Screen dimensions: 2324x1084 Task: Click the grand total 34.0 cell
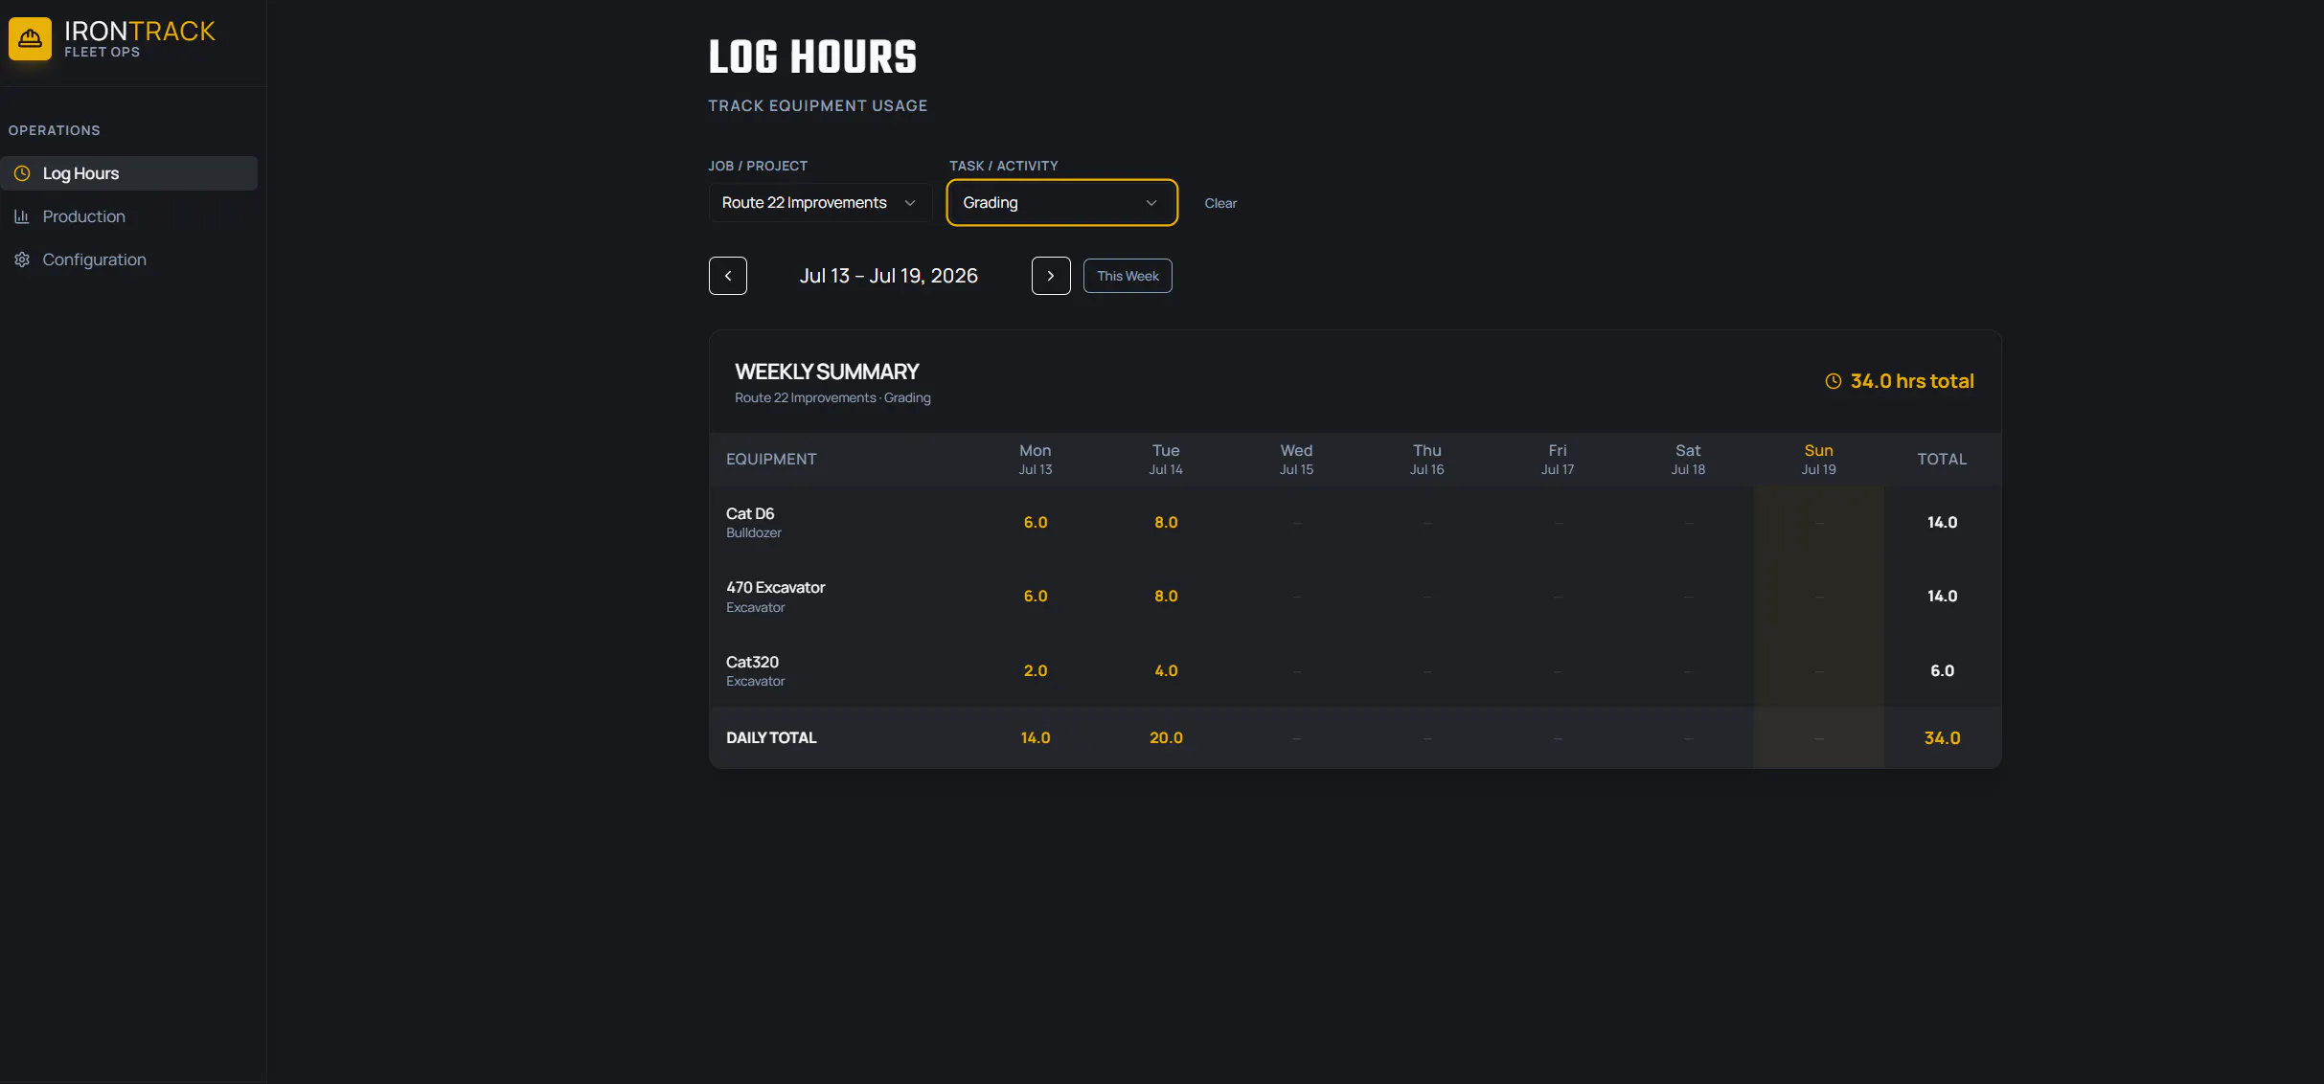[1942, 738]
